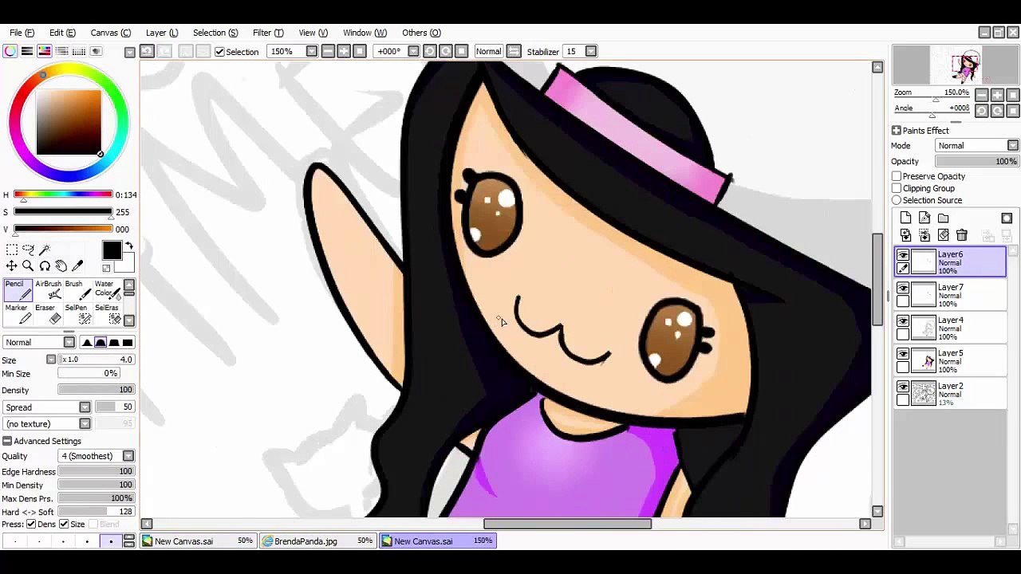Hide Layer6 with its eye icon

tap(903, 255)
